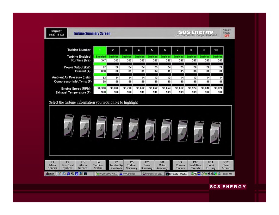Open F11 Event History
The height and width of the screenshot is (215, 279).
click(211, 165)
